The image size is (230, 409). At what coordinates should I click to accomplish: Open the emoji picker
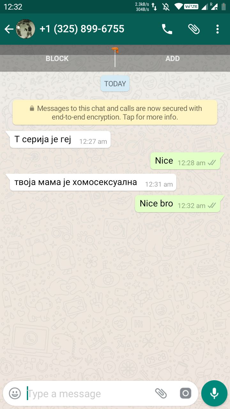click(x=15, y=393)
